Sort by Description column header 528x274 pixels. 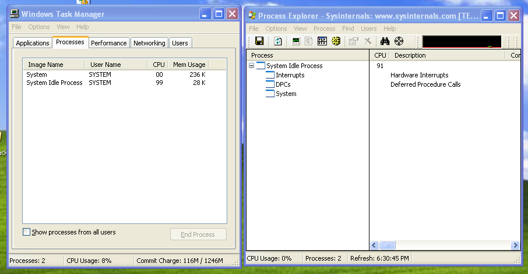448,55
